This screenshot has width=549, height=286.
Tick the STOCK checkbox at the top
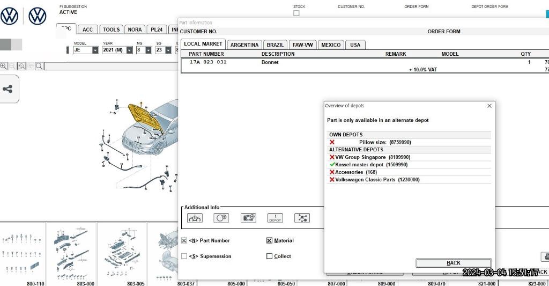pos(296,13)
